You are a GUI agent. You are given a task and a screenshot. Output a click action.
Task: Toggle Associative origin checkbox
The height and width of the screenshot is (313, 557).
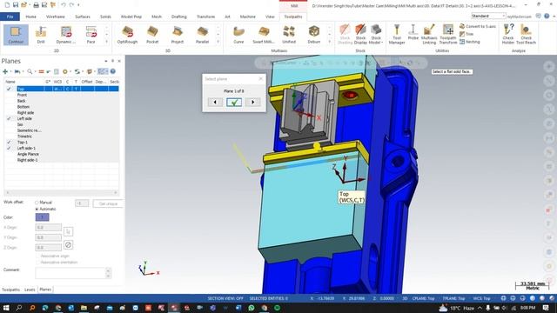coord(38,256)
